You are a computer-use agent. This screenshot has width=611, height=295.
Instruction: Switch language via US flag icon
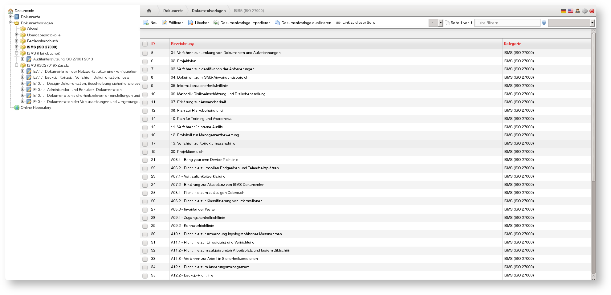(x=570, y=11)
